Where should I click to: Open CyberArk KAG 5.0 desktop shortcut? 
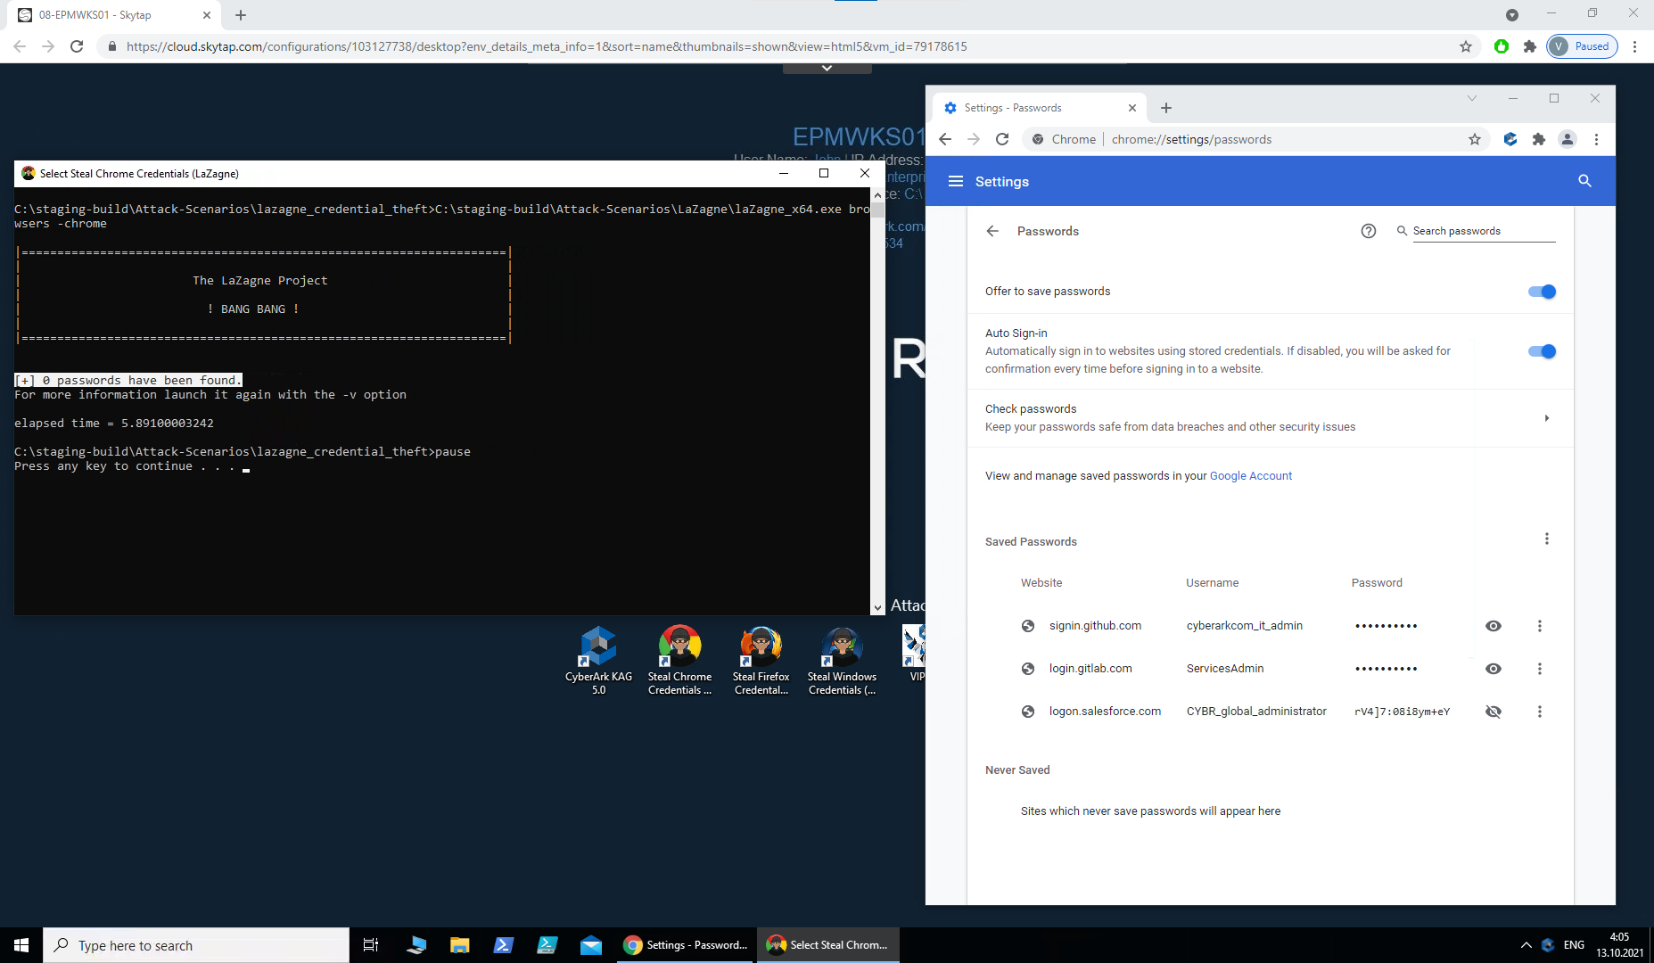click(x=598, y=660)
